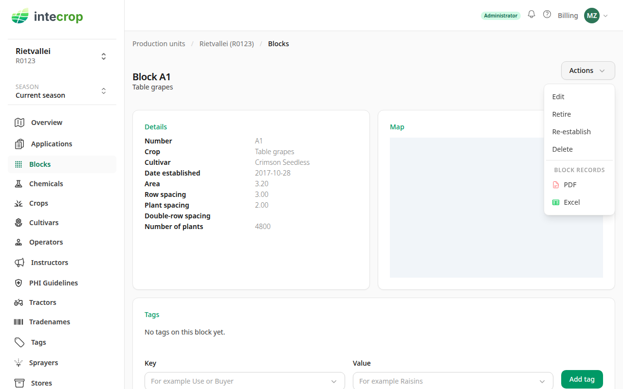The image size is (623, 389).
Task: Expand the user account menu chevron
Action: pos(605,16)
